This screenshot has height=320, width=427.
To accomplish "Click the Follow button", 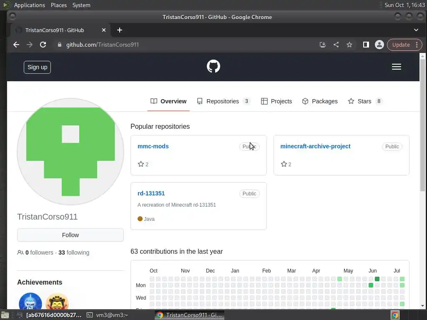I will tap(70, 235).
